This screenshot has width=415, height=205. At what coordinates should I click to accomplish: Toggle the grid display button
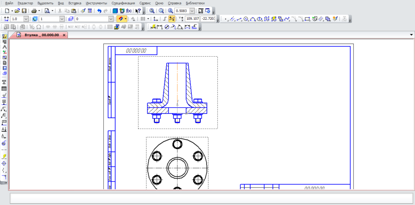tap(142, 19)
